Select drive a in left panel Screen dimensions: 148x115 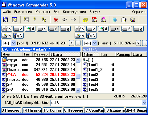pos(7,29)
